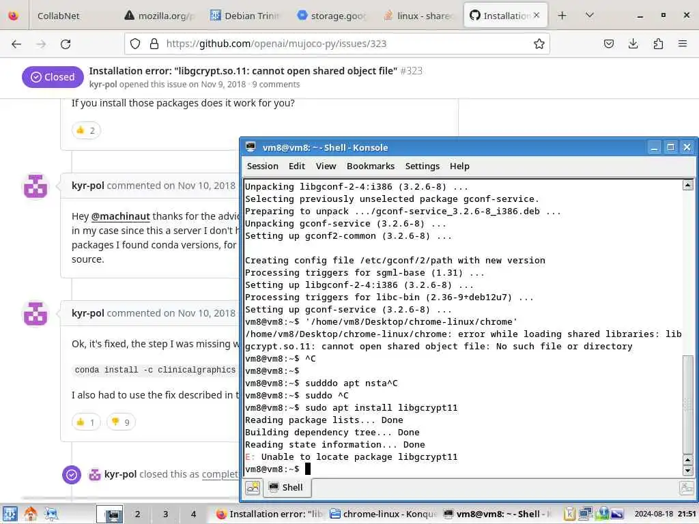Click the network monitor tray icon

click(585, 514)
